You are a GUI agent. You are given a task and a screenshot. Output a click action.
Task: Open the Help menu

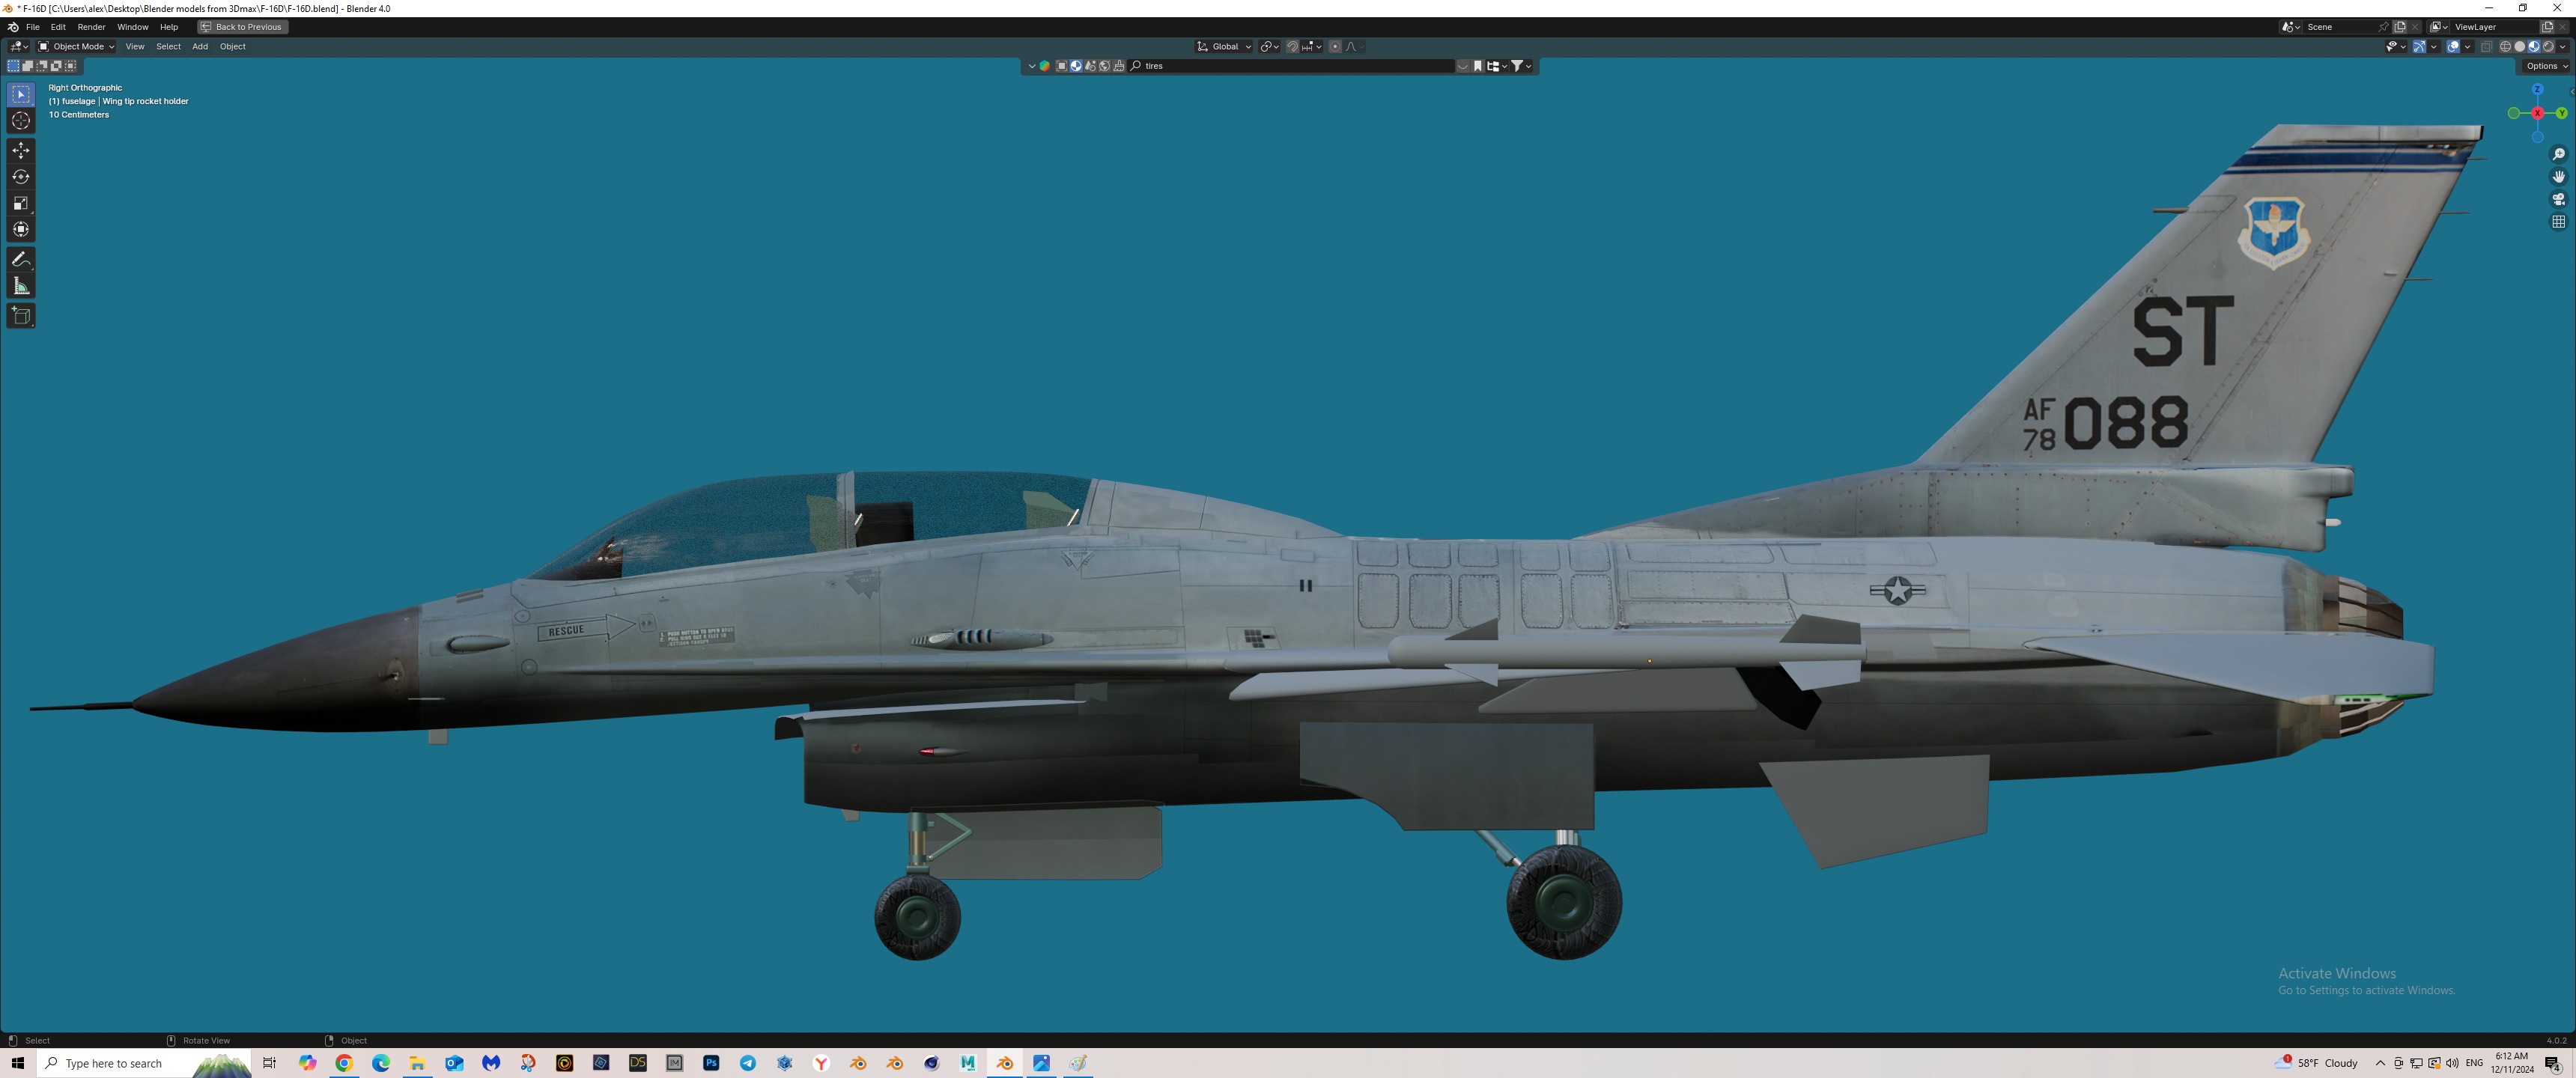169,27
